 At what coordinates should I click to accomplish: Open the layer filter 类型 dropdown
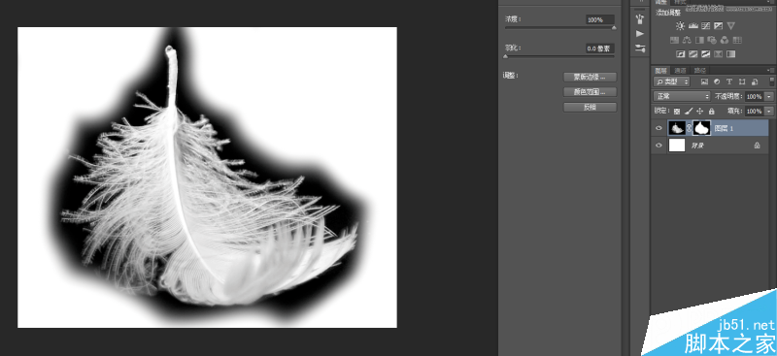pos(671,81)
